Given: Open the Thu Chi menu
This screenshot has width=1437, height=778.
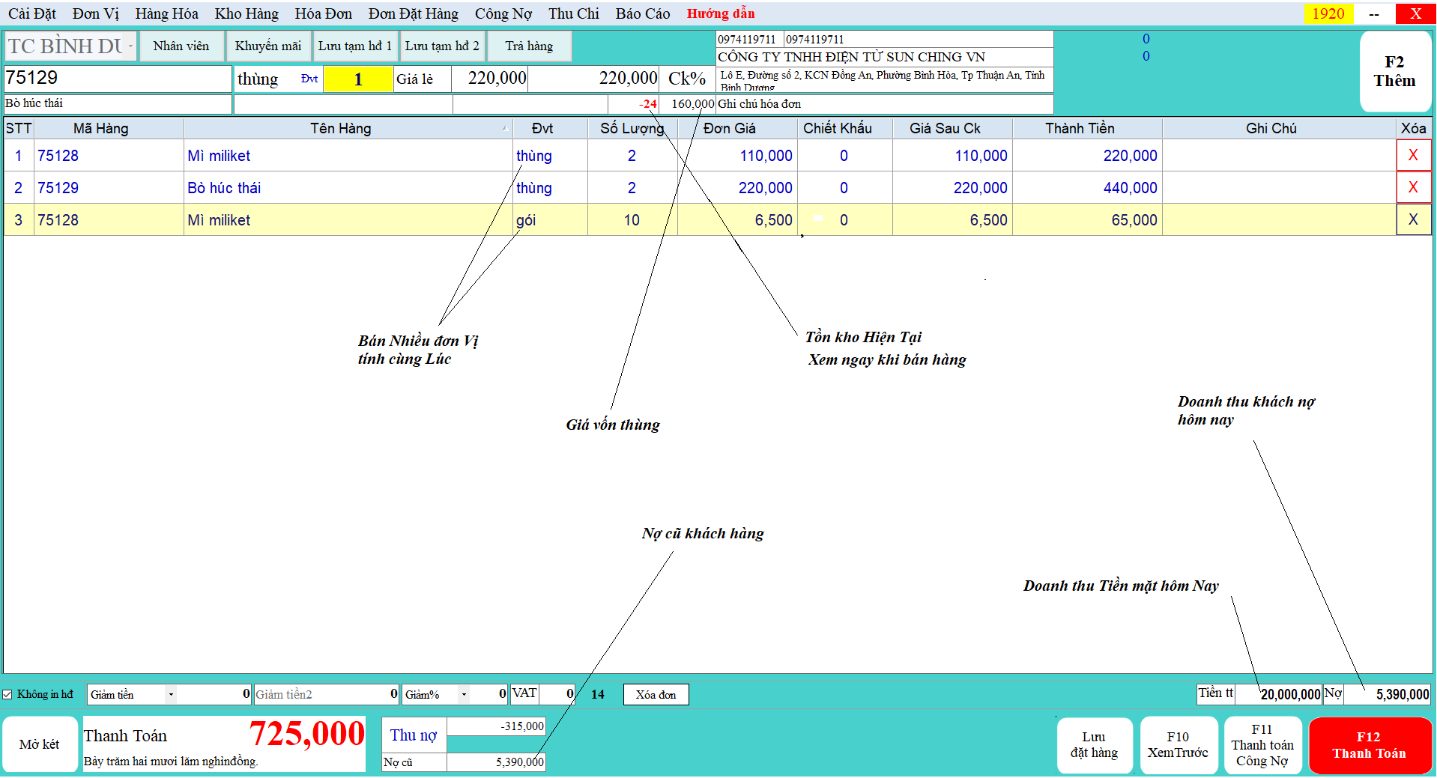Looking at the screenshot, I should click(574, 13).
